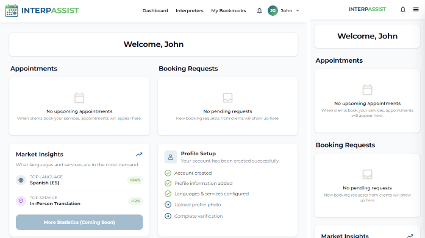Click the Languages & services configured check icon

tap(168, 194)
